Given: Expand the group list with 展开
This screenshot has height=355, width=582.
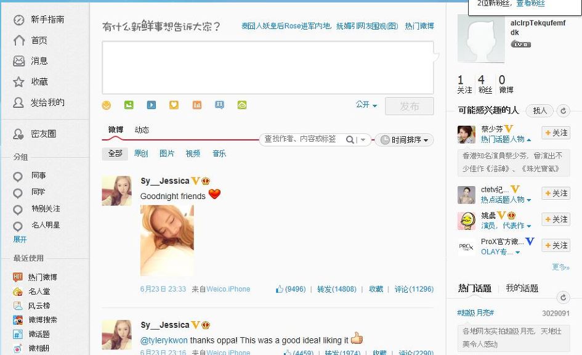Looking at the screenshot, I should (20, 239).
